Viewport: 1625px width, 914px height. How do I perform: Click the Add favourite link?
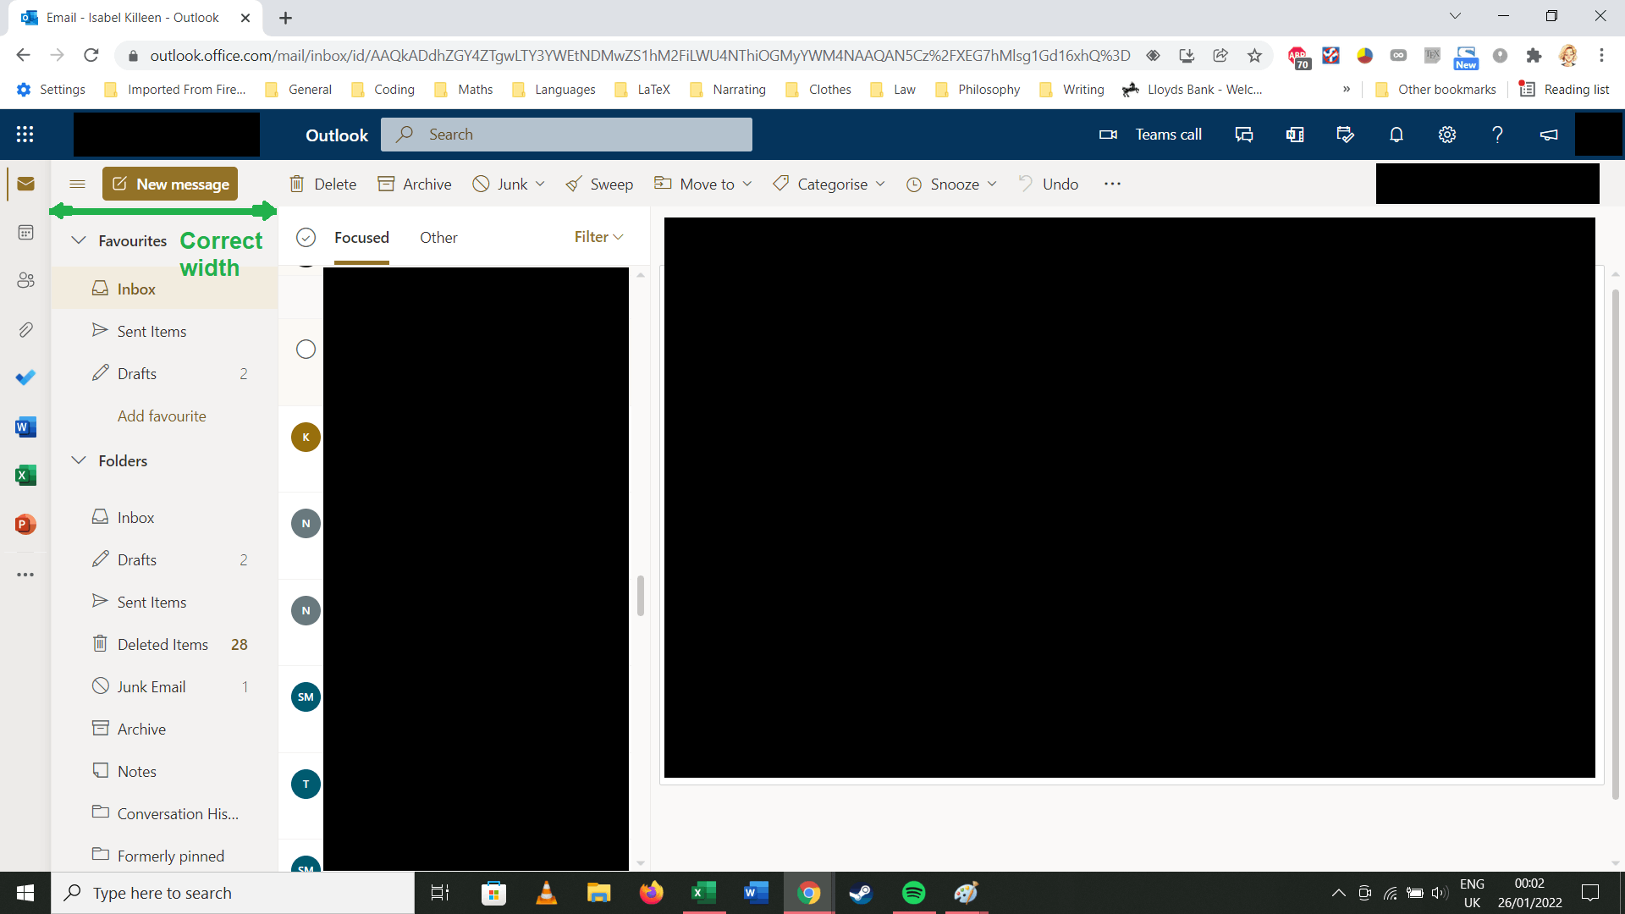pos(162,416)
